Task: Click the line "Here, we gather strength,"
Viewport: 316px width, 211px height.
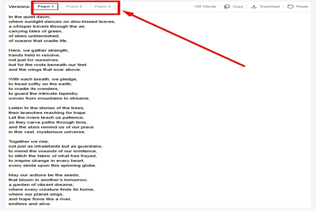Action: (39, 50)
